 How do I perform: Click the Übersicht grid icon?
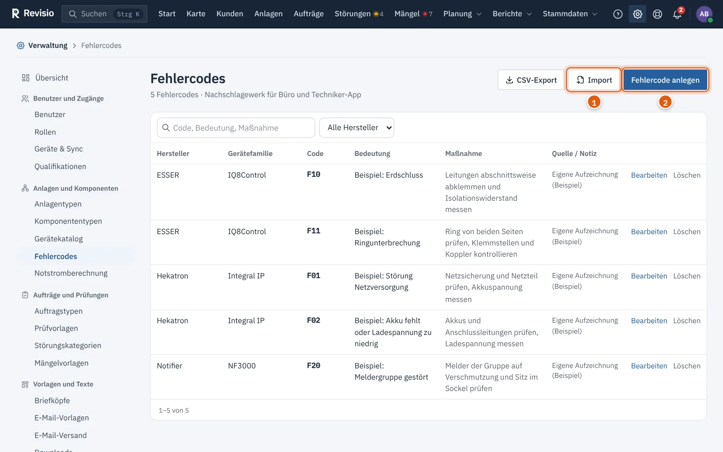click(x=26, y=78)
